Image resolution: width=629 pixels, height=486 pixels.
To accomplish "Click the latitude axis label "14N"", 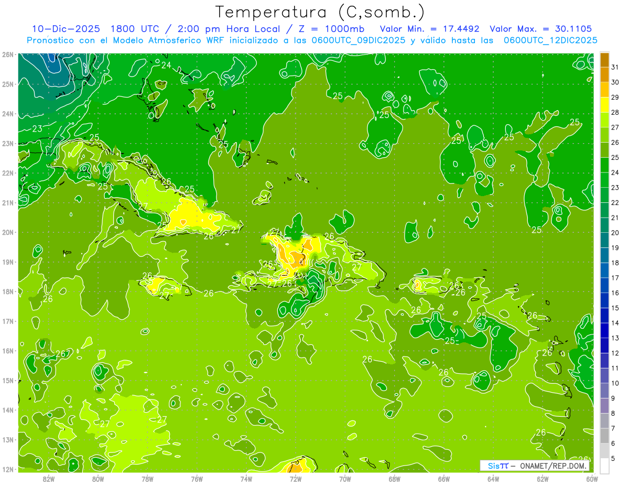I will pos(8,410).
